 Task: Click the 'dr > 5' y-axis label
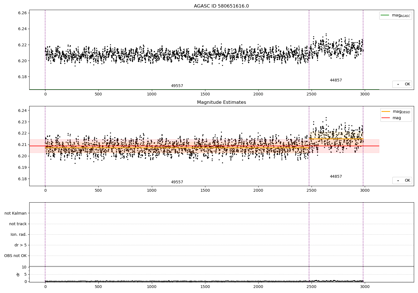click(x=21, y=245)
